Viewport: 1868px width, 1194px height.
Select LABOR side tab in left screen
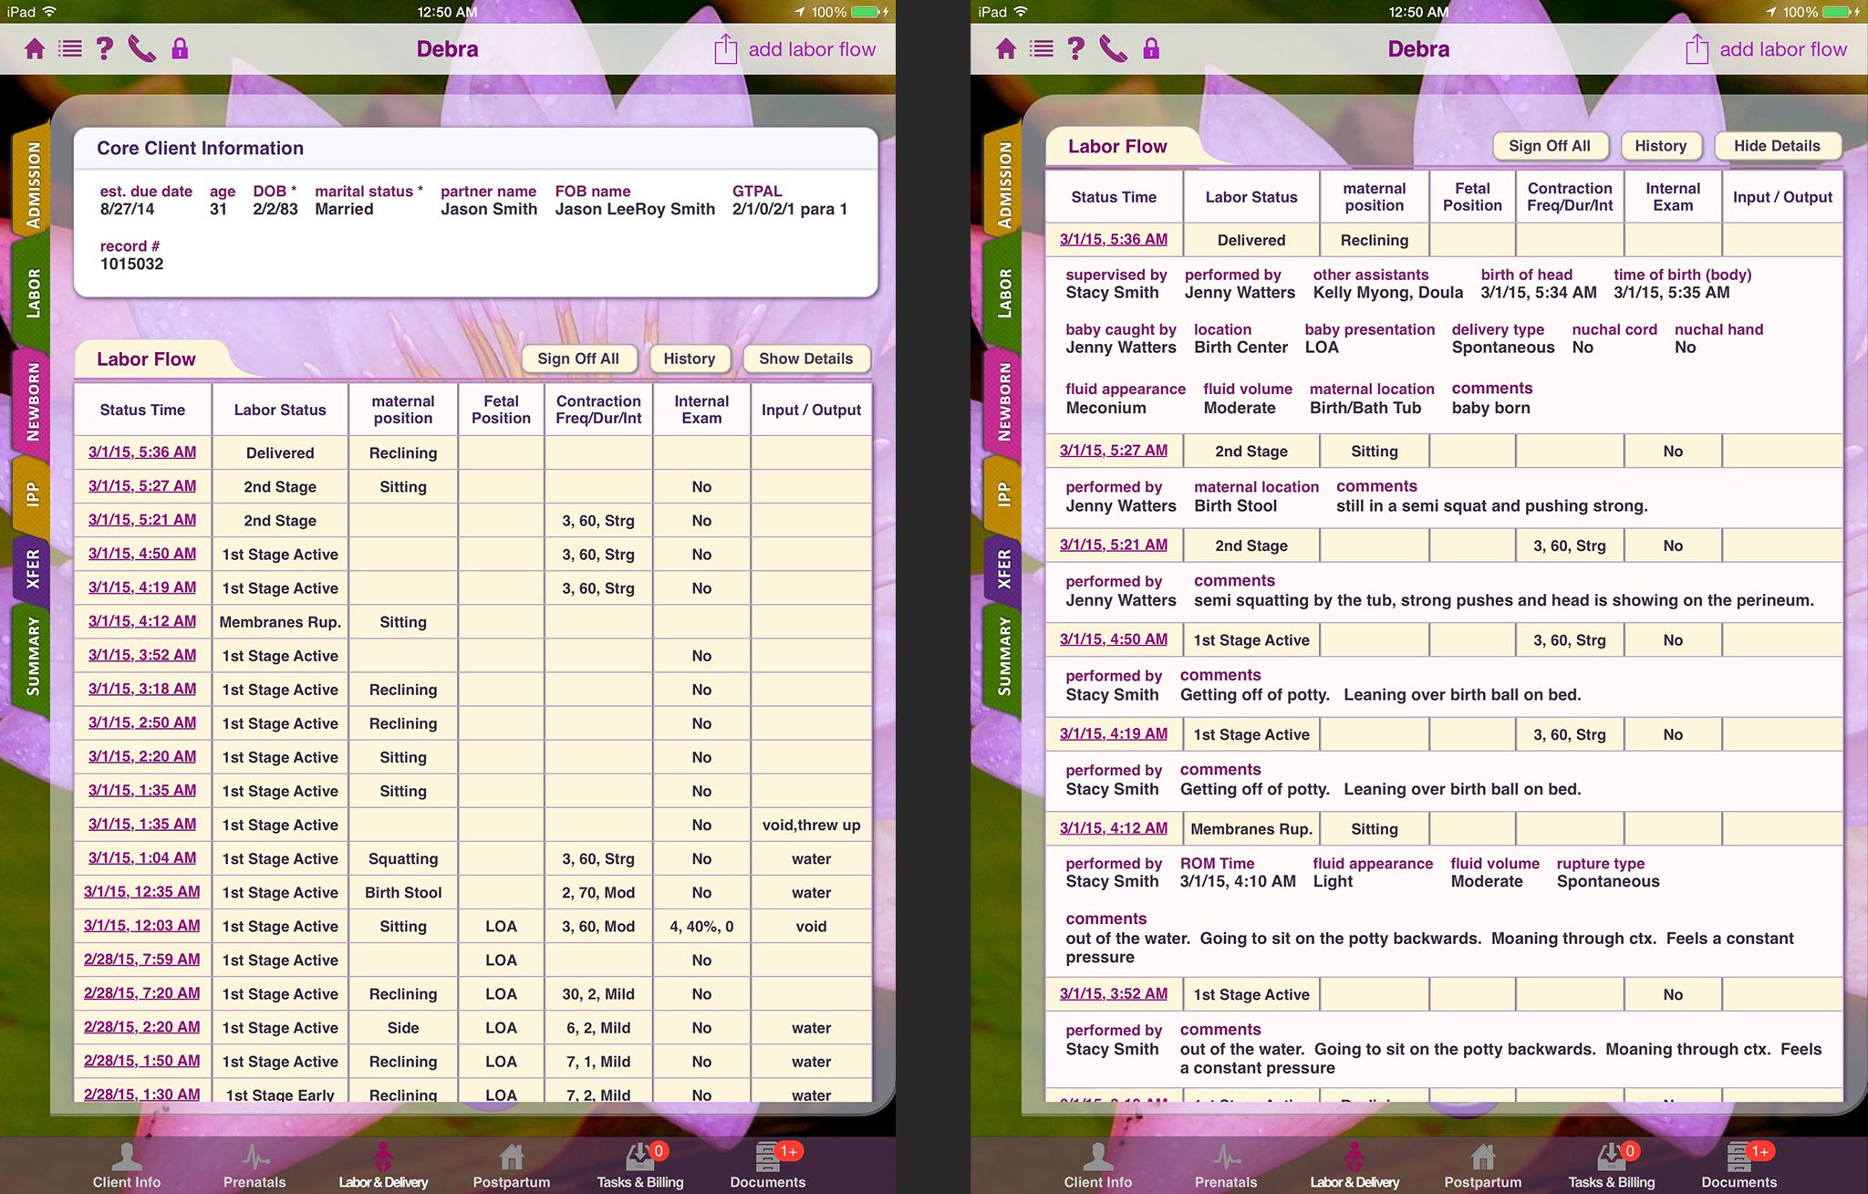pyautogui.click(x=33, y=293)
